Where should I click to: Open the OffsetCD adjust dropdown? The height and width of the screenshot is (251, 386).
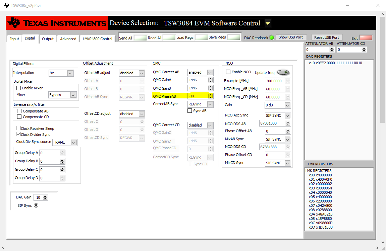point(142,114)
